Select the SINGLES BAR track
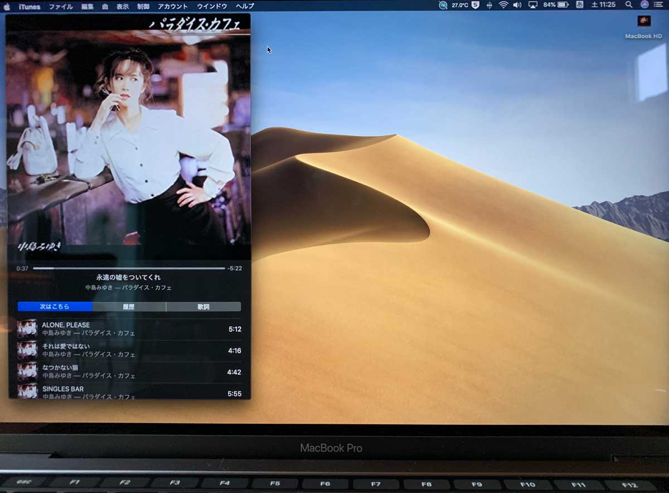669x493 pixels. [129, 391]
